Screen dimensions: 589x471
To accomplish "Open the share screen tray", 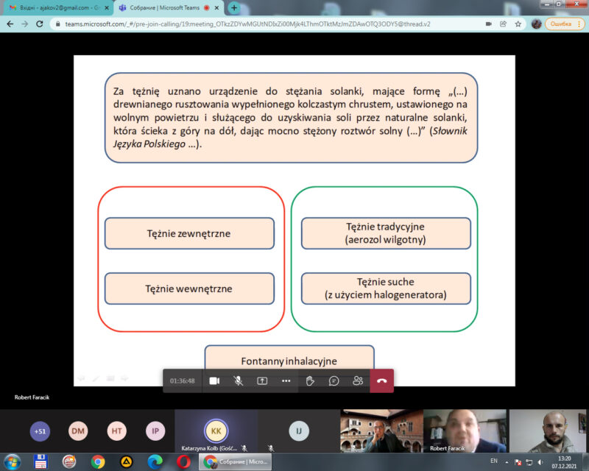I will [x=262, y=380].
